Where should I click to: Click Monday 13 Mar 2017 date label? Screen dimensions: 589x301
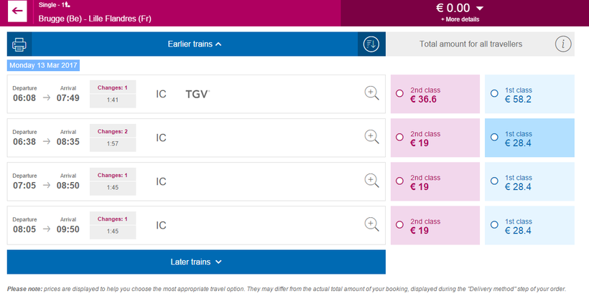click(x=44, y=65)
